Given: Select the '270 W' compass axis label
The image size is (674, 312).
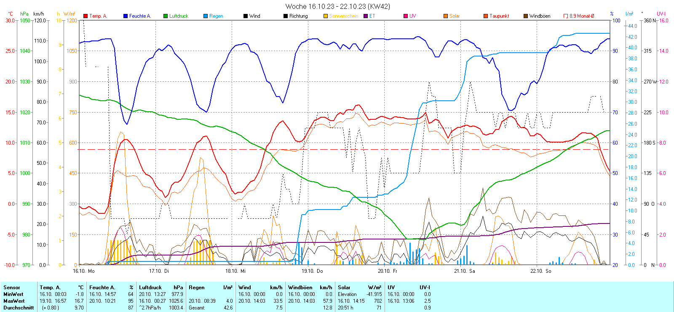Looking at the screenshot, I should 650,82.
